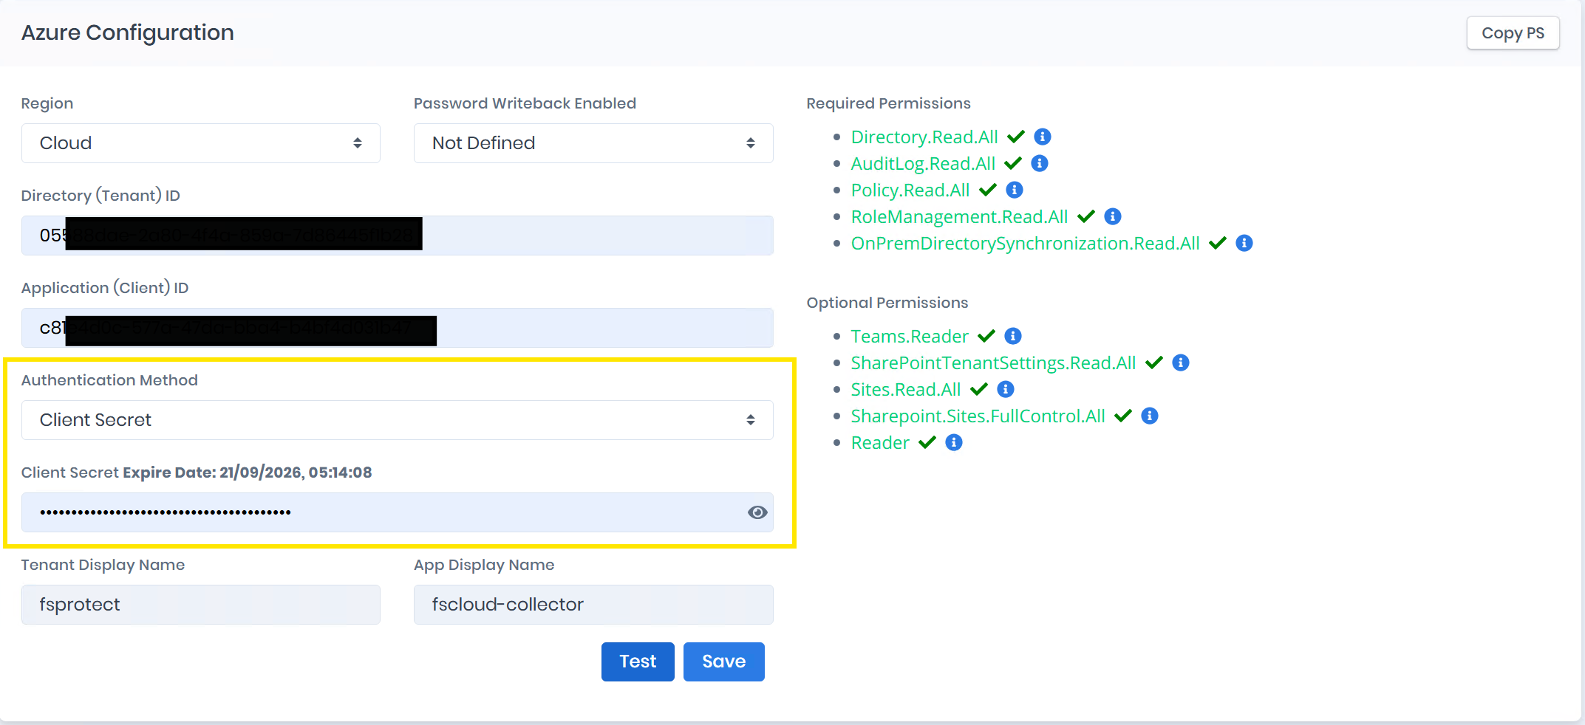This screenshot has height=725, width=1585.
Task: Click green checkmark next to Sites.Read.All
Action: coord(979,389)
